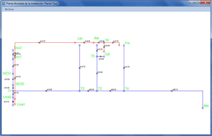Viewport: 212px width, 136px height.
Task: Click the T6 junction label
Action: pos(107,40)
